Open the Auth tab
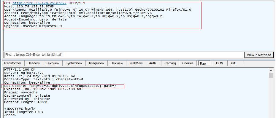The height and width of the screenshot is (118, 276). [x=153, y=63]
